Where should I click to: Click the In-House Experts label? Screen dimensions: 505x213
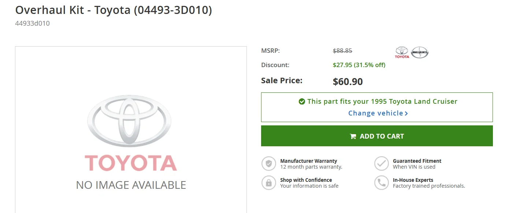coord(413,180)
